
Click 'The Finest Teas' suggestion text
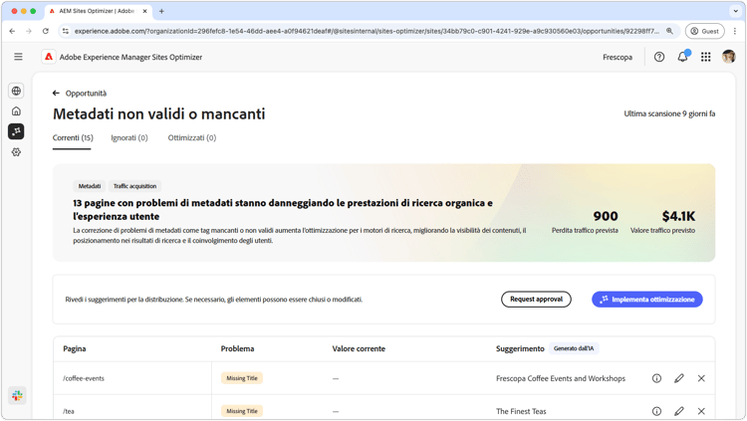pos(521,411)
